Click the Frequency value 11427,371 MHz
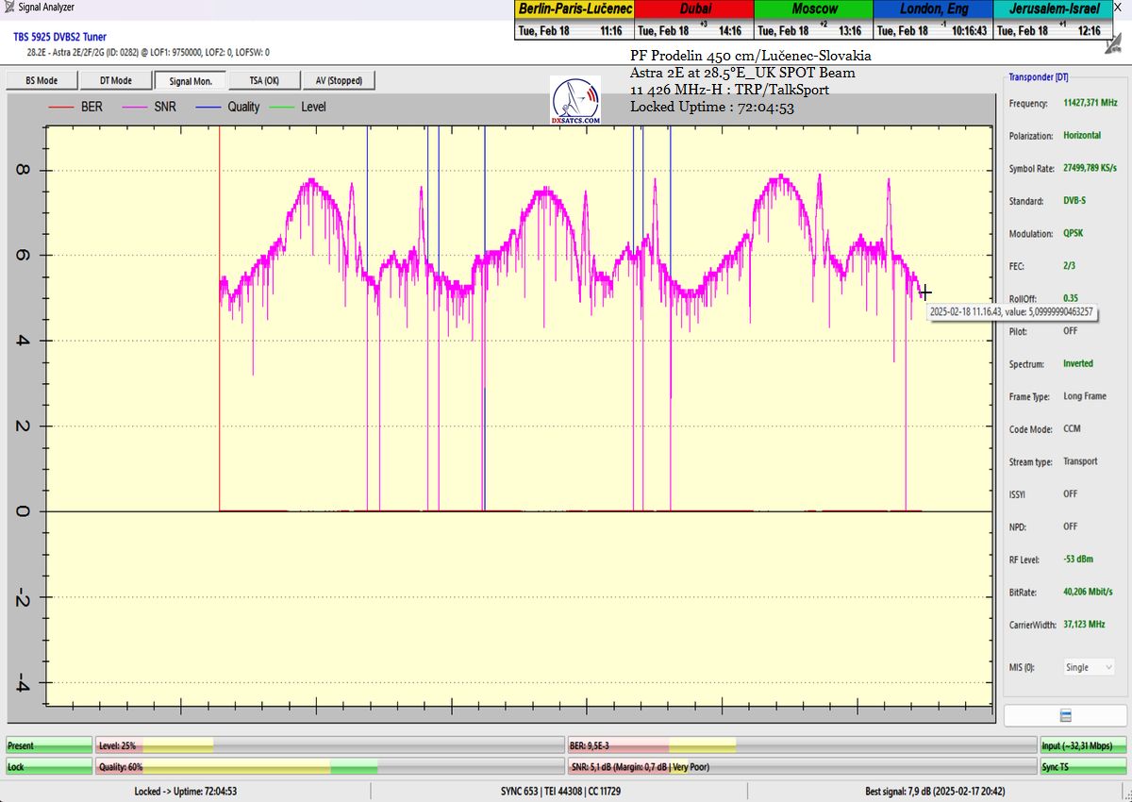The image size is (1132, 802). (x=1090, y=103)
